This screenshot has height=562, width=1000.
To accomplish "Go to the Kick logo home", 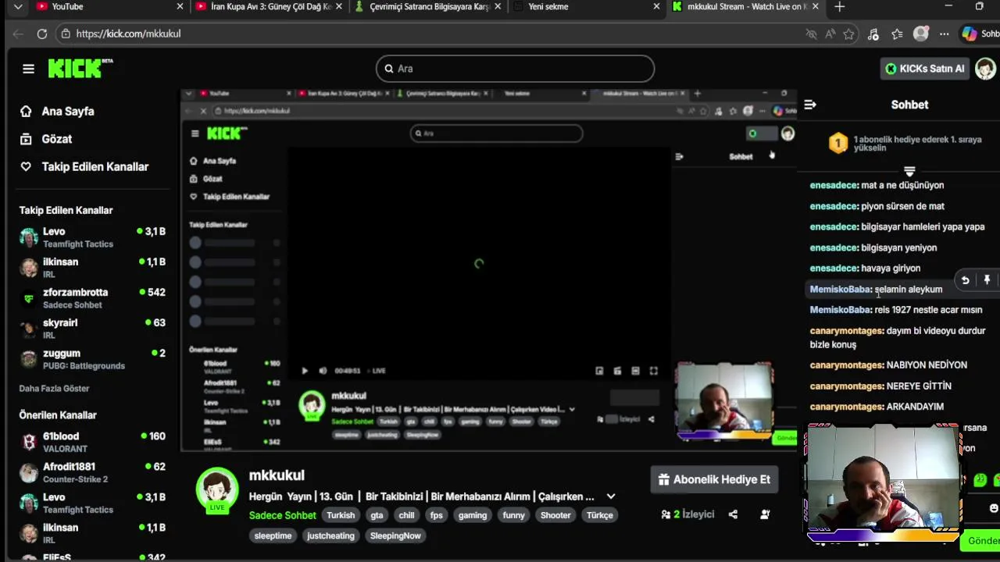I will tap(80, 69).
